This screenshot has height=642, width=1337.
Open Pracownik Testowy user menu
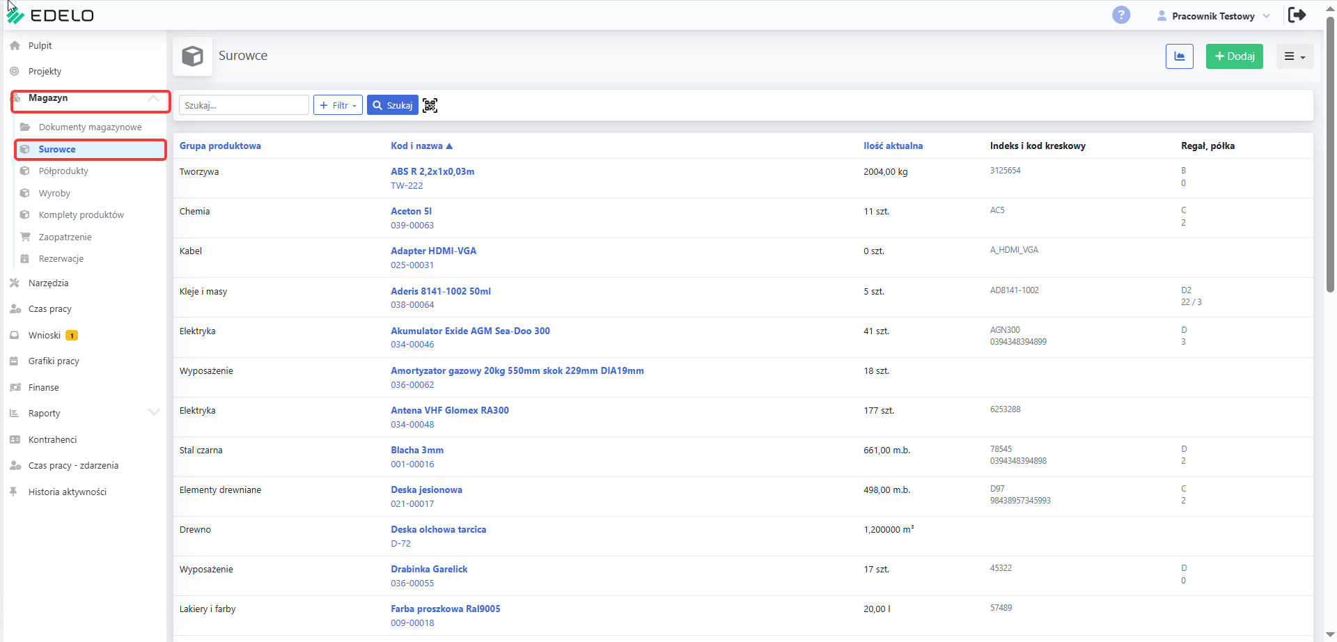coord(1213,16)
